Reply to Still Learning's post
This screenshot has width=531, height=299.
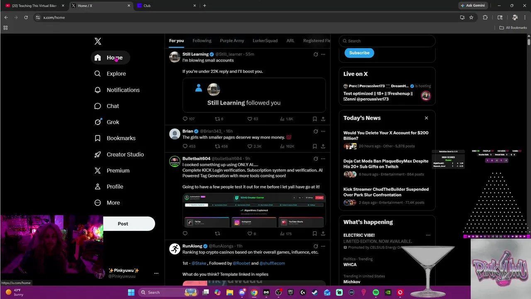coord(189,119)
